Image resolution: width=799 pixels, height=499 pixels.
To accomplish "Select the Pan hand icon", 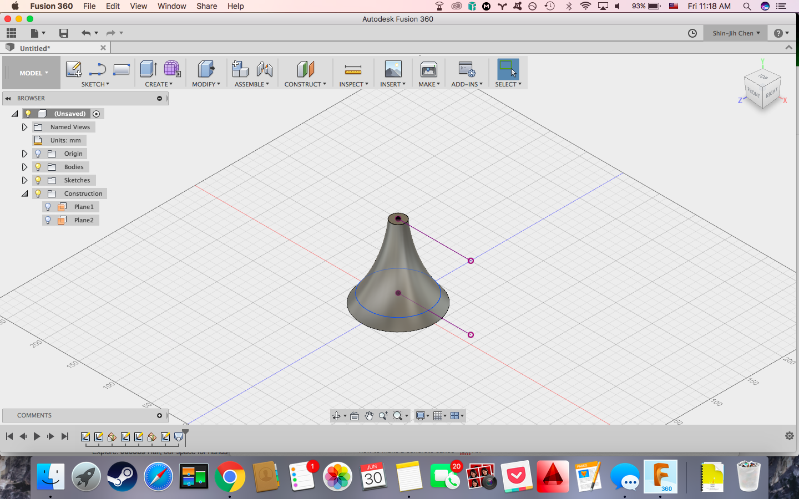I will 369,416.
